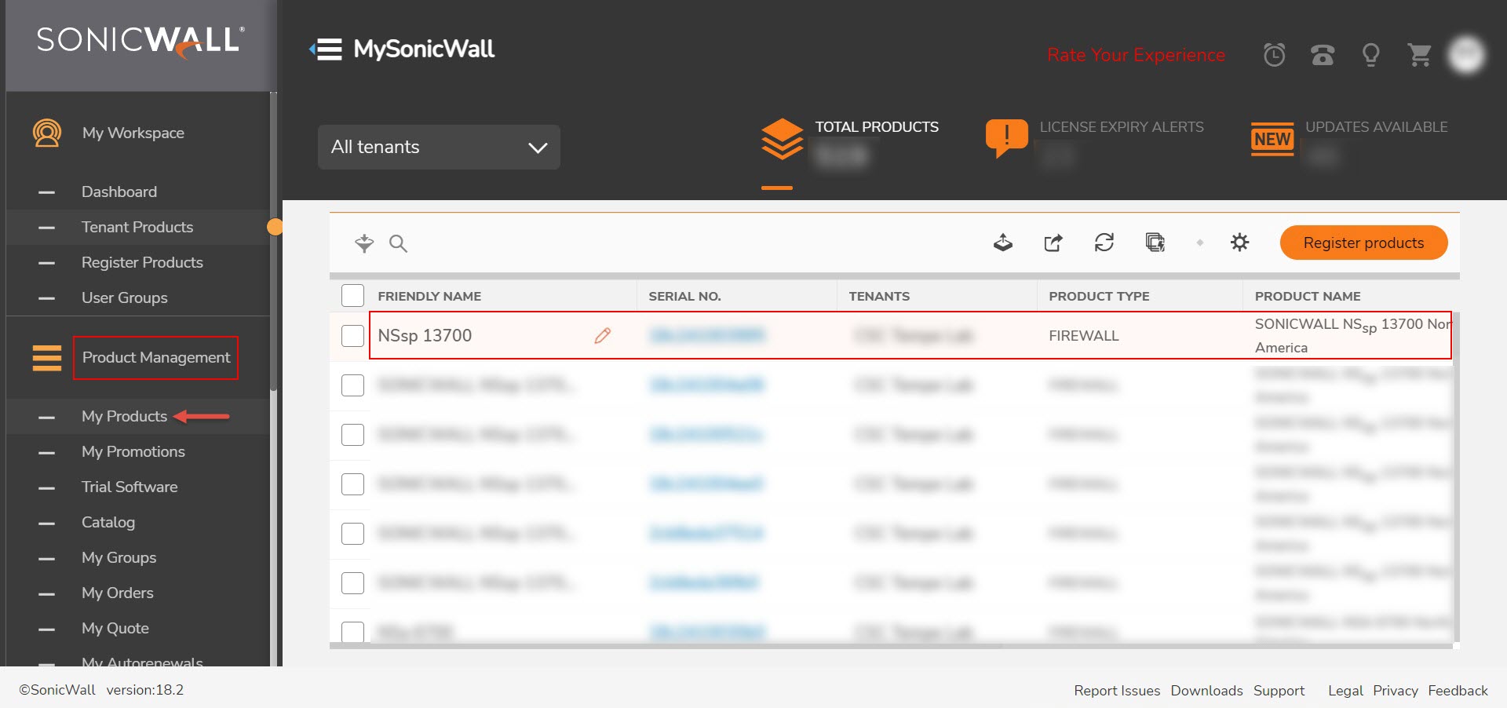
Task: Edit friendly name NSsp 13700 pencil icon
Action: pyautogui.click(x=602, y=336)
